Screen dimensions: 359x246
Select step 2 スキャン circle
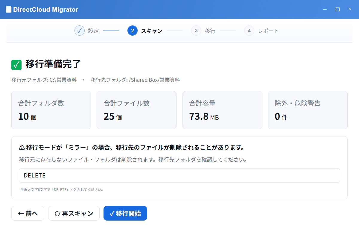(x=133, y=31)
